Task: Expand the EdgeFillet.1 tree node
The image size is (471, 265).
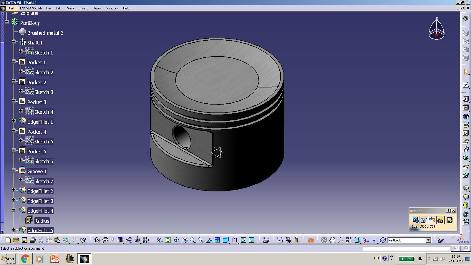Action: click(14, 121)
